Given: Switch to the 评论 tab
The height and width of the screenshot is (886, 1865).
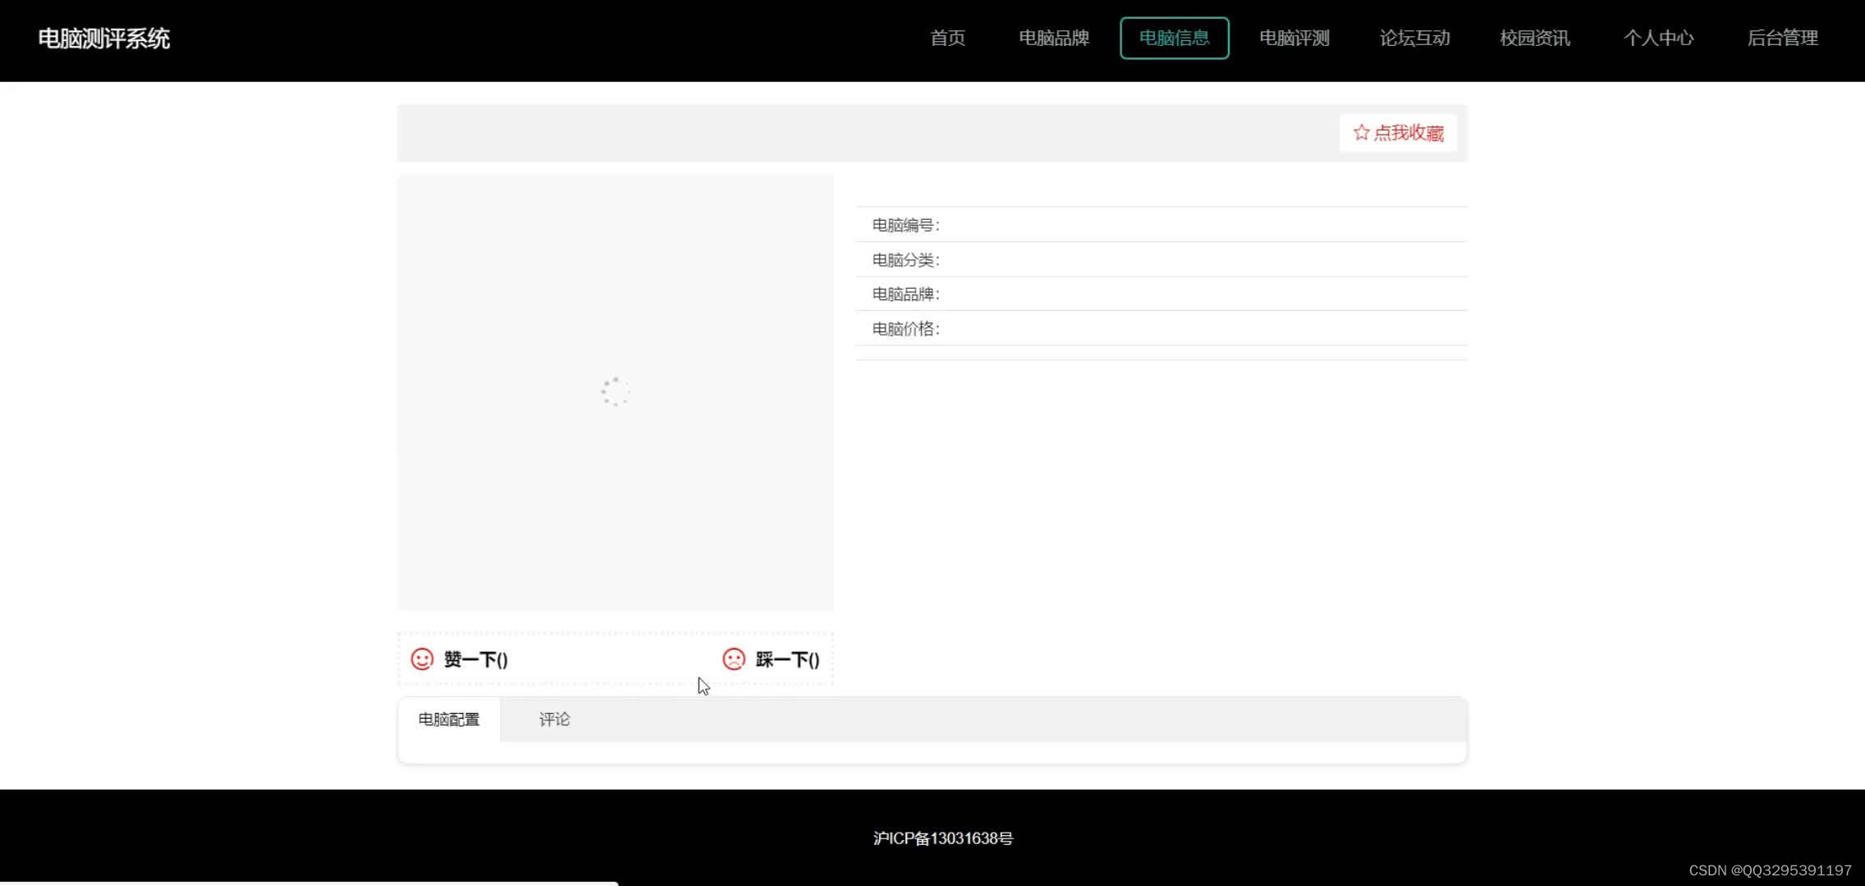Looking at the screenshot, I should click(555, 719).
